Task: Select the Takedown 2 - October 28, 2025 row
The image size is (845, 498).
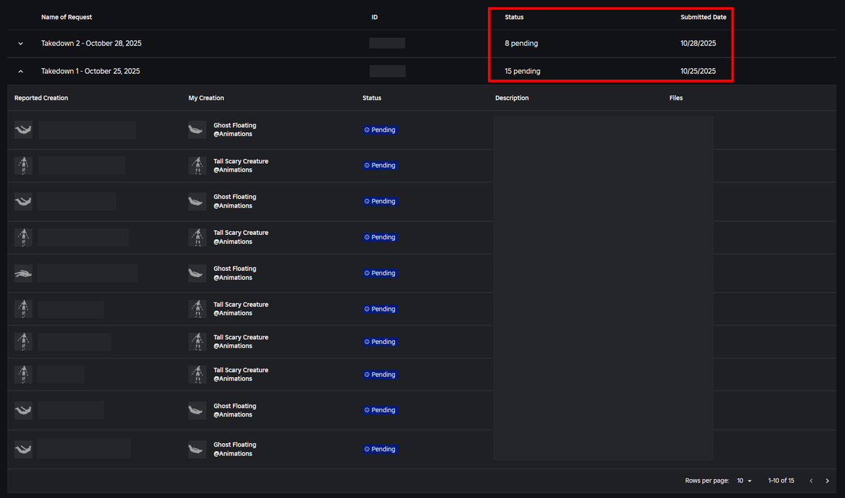Action: (x=423, y=44)
